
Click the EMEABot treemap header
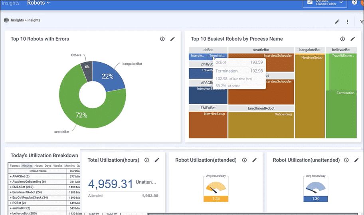208,108
